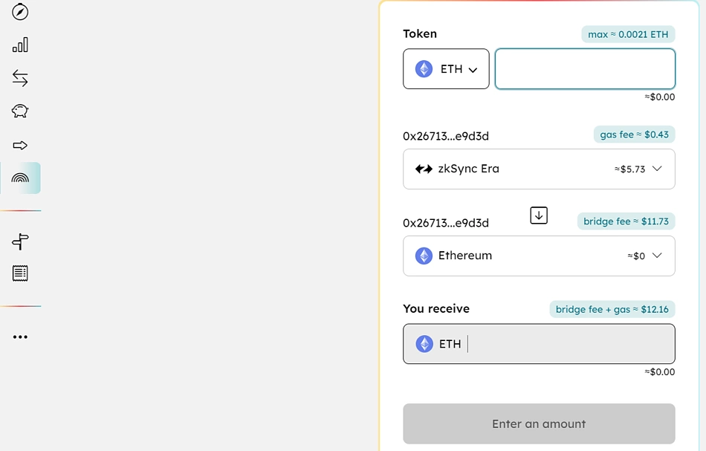Image resolution: width=706 pixels, height=451 pixels.
Task: Open the ETH token selector dropdown
Action: click(x=446, y=68)
